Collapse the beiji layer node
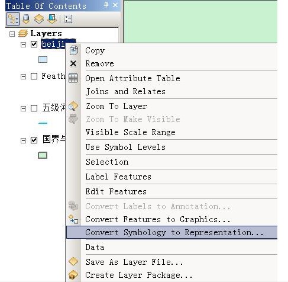 point(23,44)
